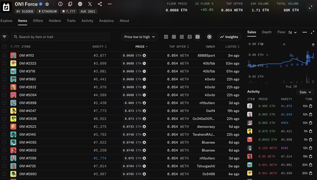Open the 0.085 ETH sale of rarity #1,079 cart icon
317x180 pixels.
click(x=311, y=106)
